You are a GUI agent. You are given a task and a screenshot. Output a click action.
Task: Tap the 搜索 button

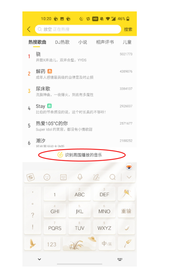click(x=128, y=29)
